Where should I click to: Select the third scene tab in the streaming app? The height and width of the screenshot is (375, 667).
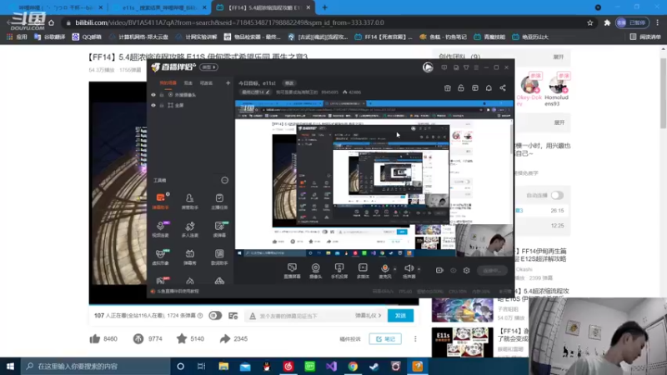(x=206, y=82)
